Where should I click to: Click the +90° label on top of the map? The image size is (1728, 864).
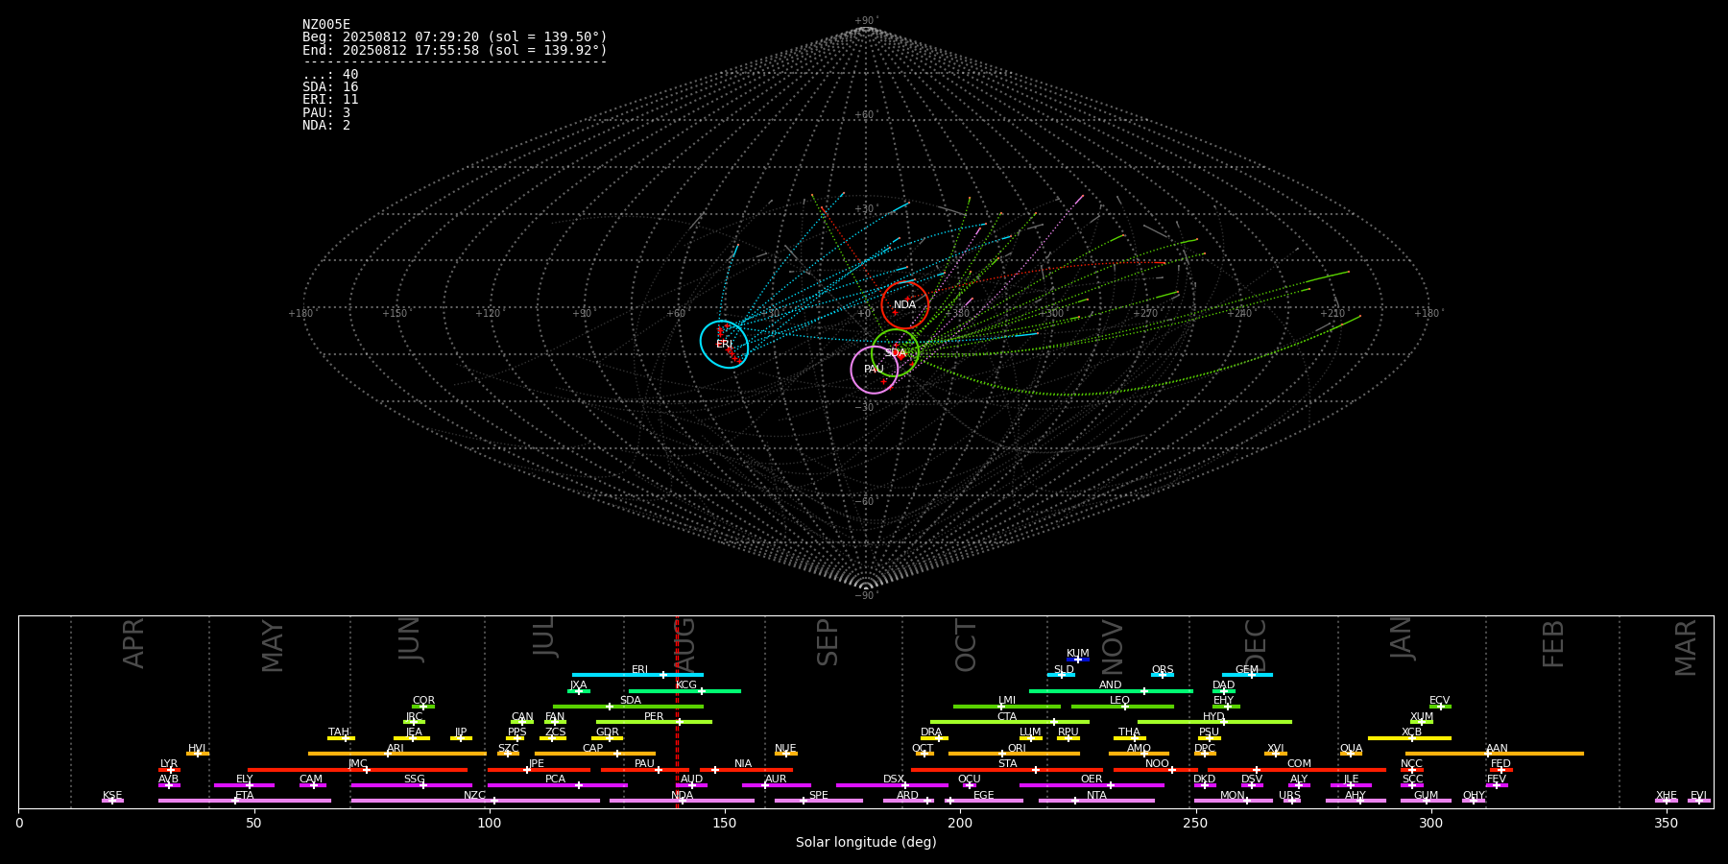(866, 21)
